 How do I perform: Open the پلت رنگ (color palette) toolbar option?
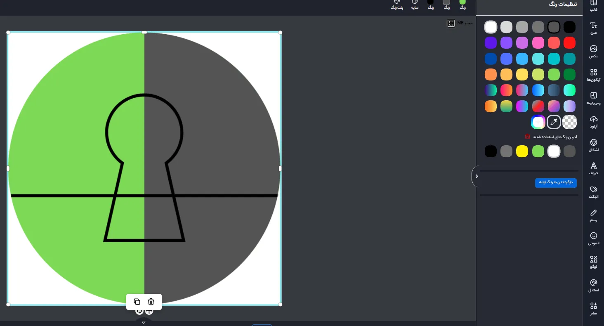397,5
